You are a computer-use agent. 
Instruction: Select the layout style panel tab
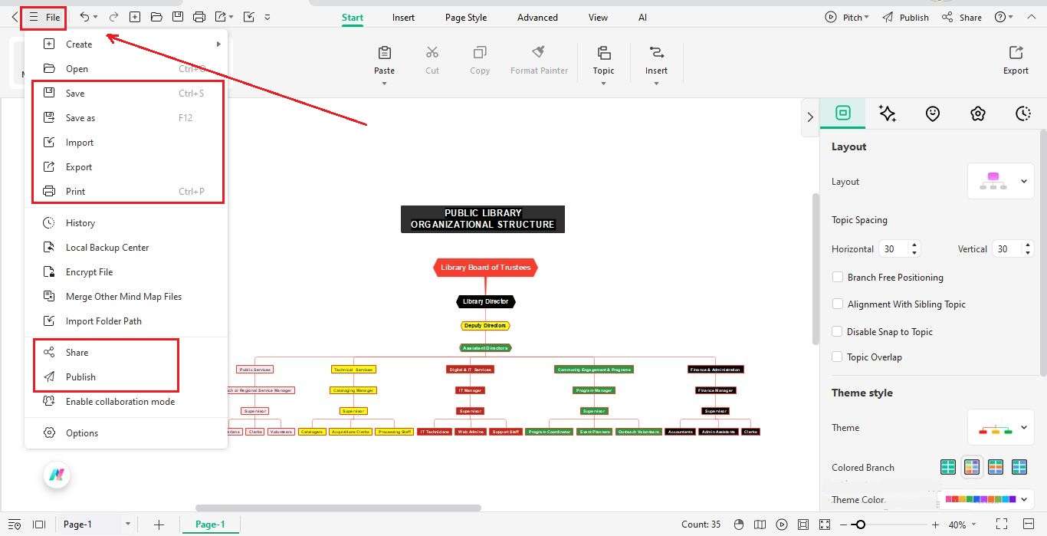pyautogui.click(x=843, y=113)
